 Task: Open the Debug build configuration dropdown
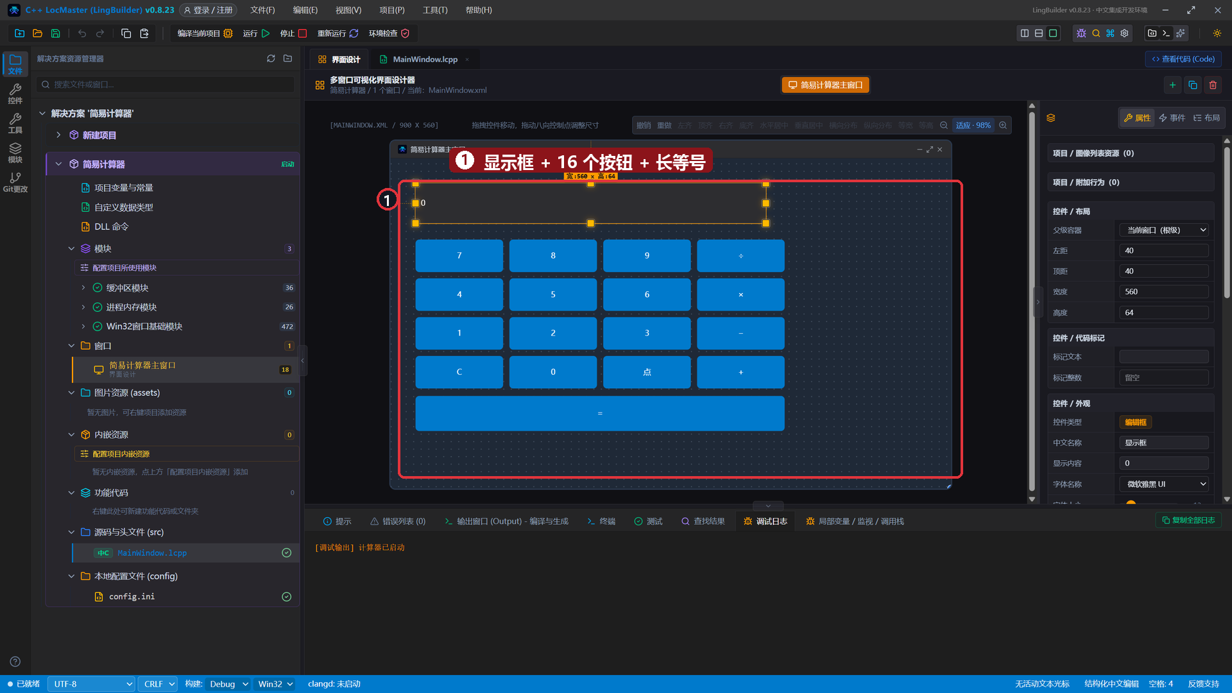click(x=228, y=684)
